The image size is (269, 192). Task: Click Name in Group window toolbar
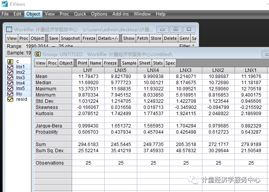click(x=96, y=63)
